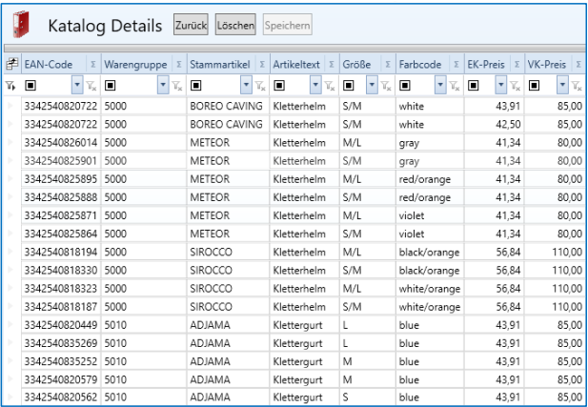This screenshot has width=588, height=407.
Task: Clear the filter for the EK-Preis column
Action: (512, 86)
